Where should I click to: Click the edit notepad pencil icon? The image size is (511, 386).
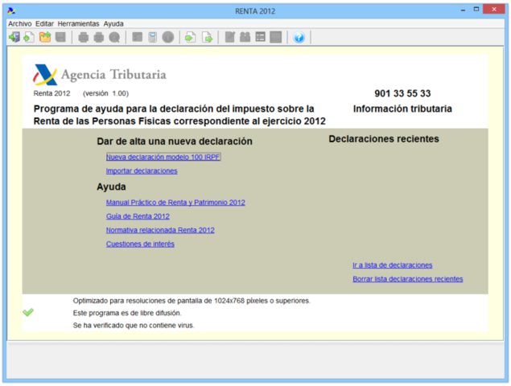(x=230, y=37)
